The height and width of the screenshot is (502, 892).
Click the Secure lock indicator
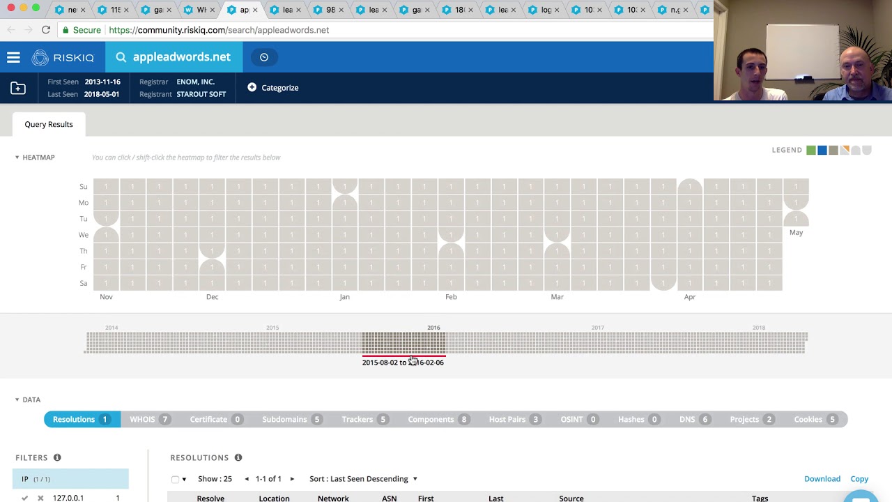pos(81,30)
